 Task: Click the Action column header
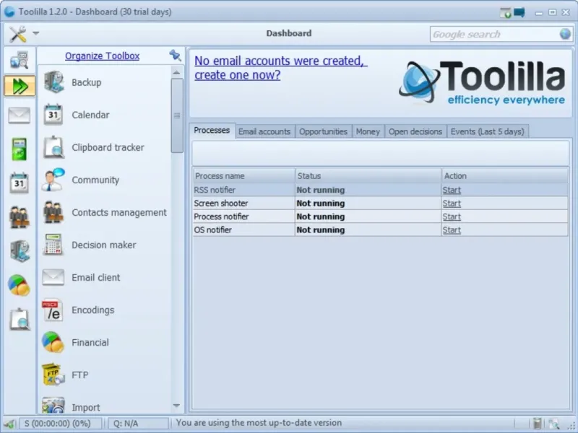click(504, 176)
